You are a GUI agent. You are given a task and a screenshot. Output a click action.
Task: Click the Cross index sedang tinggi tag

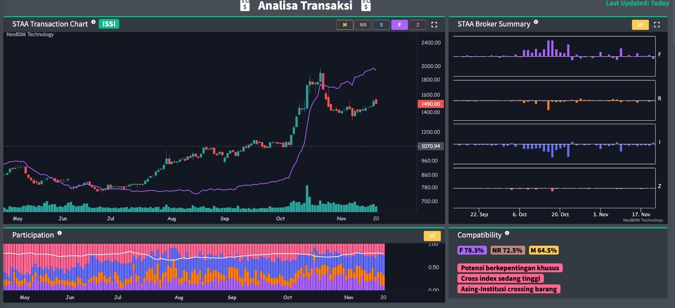click(501, 279)
